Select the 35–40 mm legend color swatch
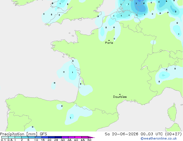The height and width of the screenshot is (141, 183). click(72, 137)
